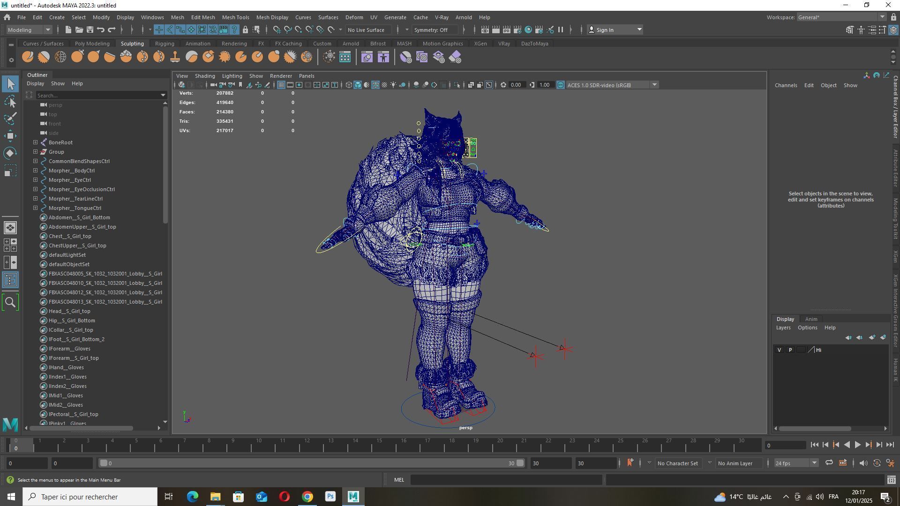This screenshot has height=506, width=900.
Task: Activate the Select tool in the toolbox
Action: click(10, 84)
